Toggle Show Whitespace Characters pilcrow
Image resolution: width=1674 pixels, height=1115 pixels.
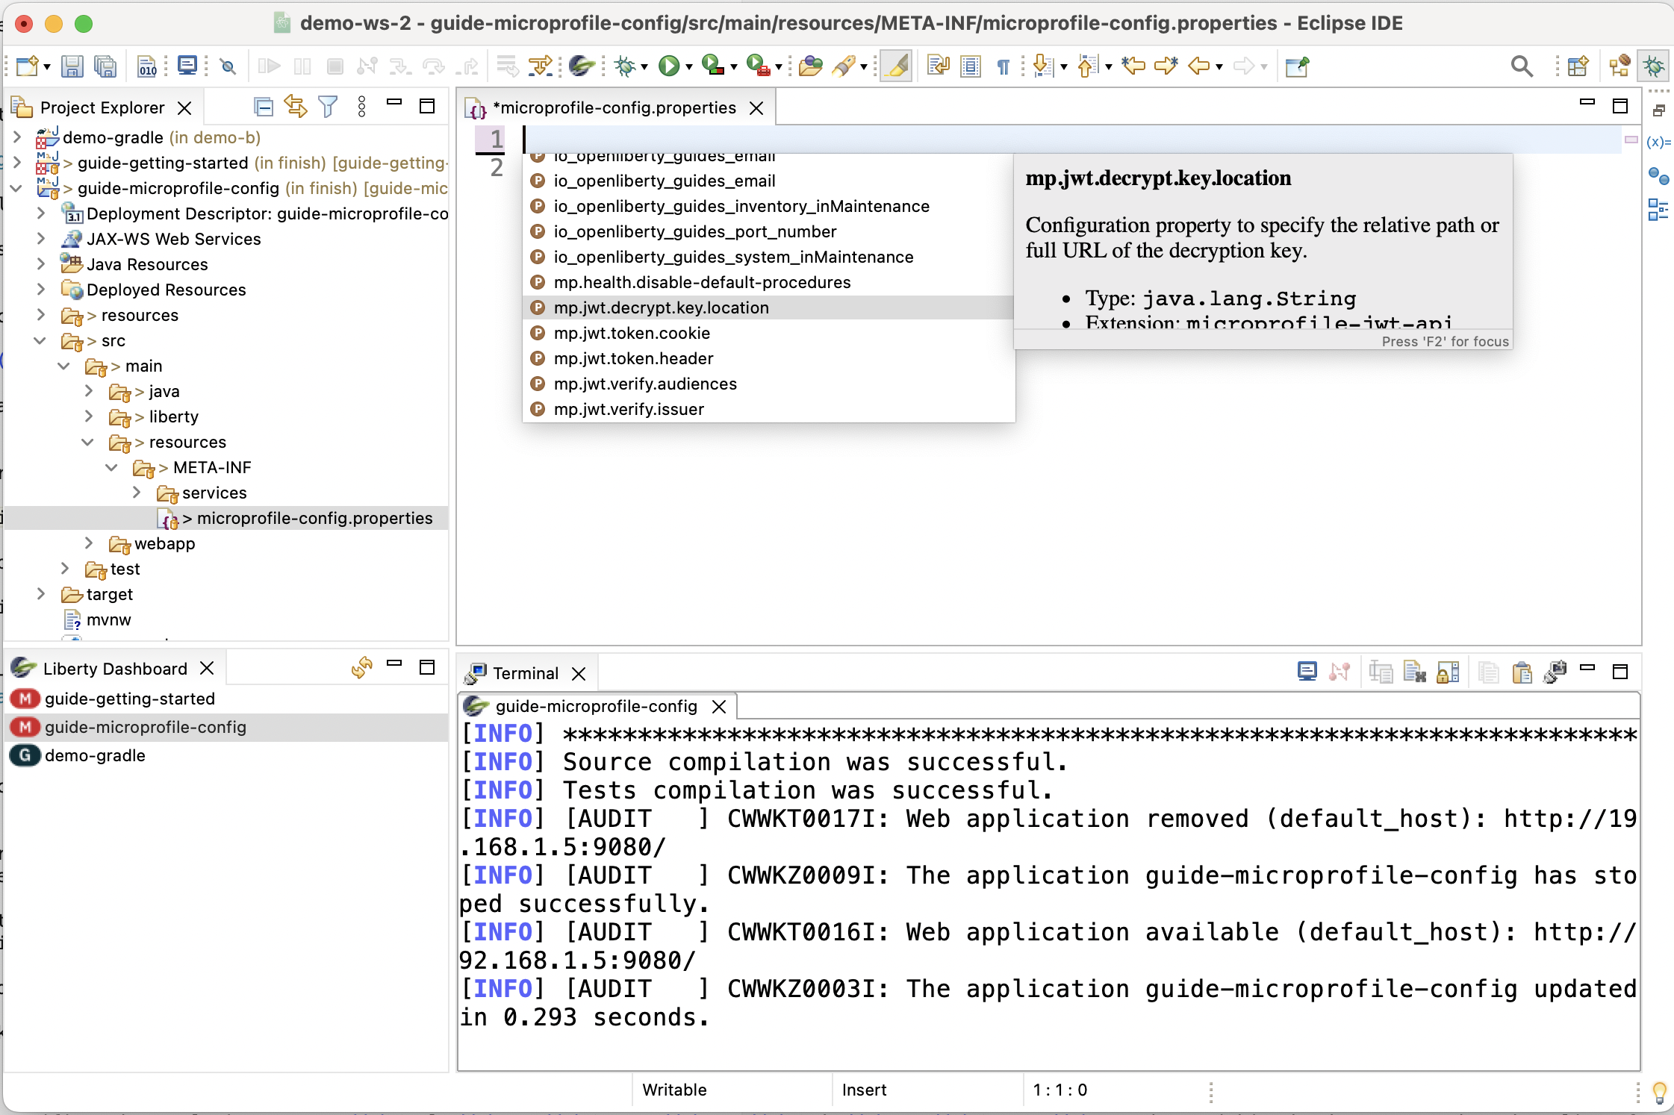(1003, 66)
